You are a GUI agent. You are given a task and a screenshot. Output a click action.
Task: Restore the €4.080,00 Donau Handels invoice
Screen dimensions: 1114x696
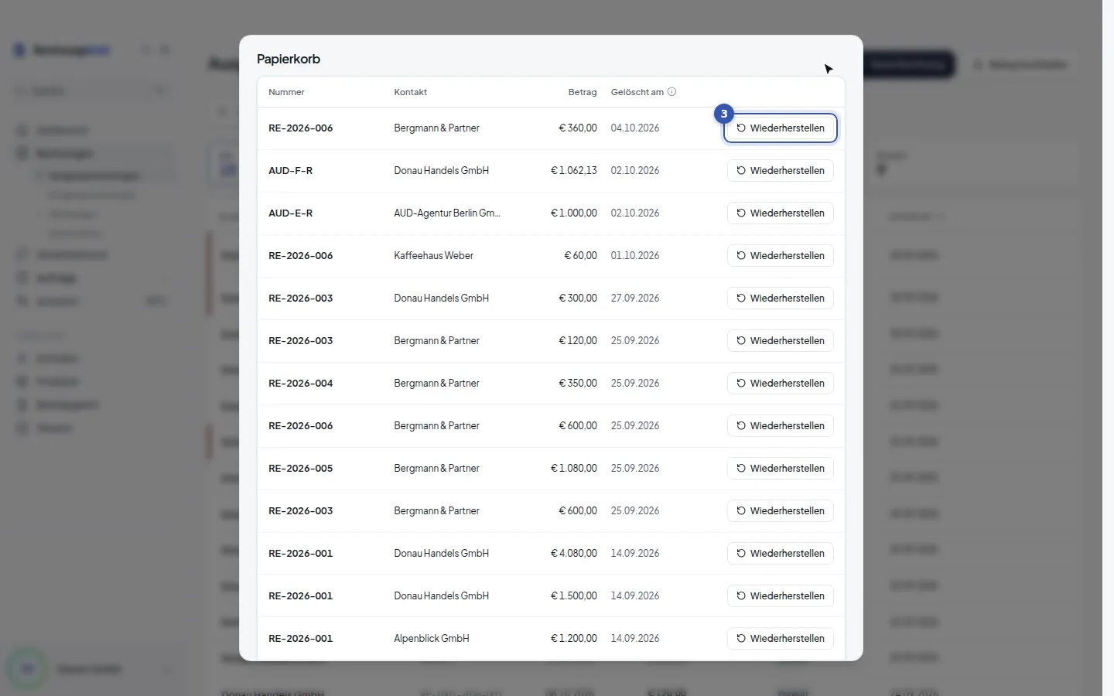click(x=780, y=554)
